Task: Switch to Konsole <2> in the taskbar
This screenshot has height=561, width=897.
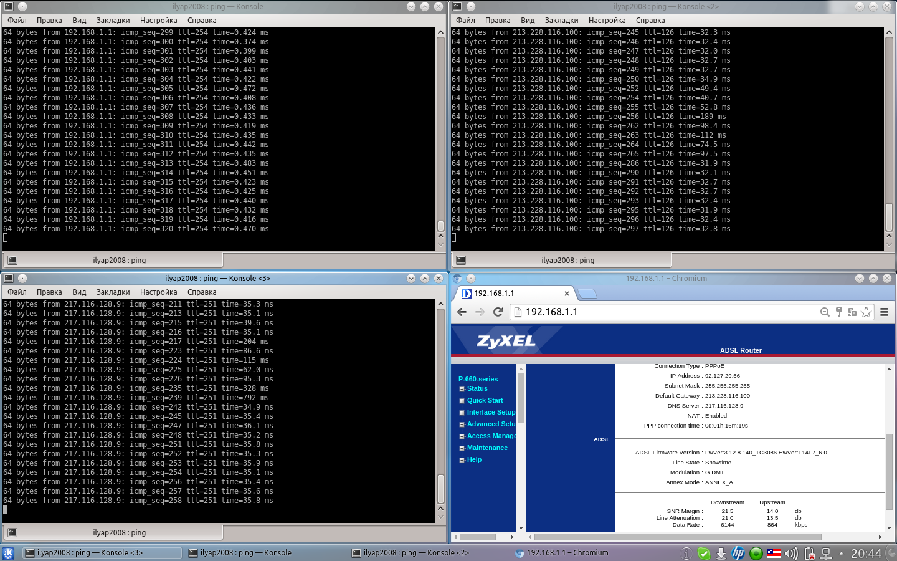Action: pyautogui.click(x=411, y=553)
